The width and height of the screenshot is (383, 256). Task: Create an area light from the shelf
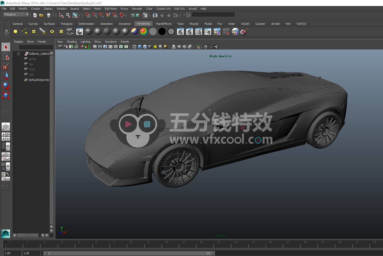coord(52,31)
